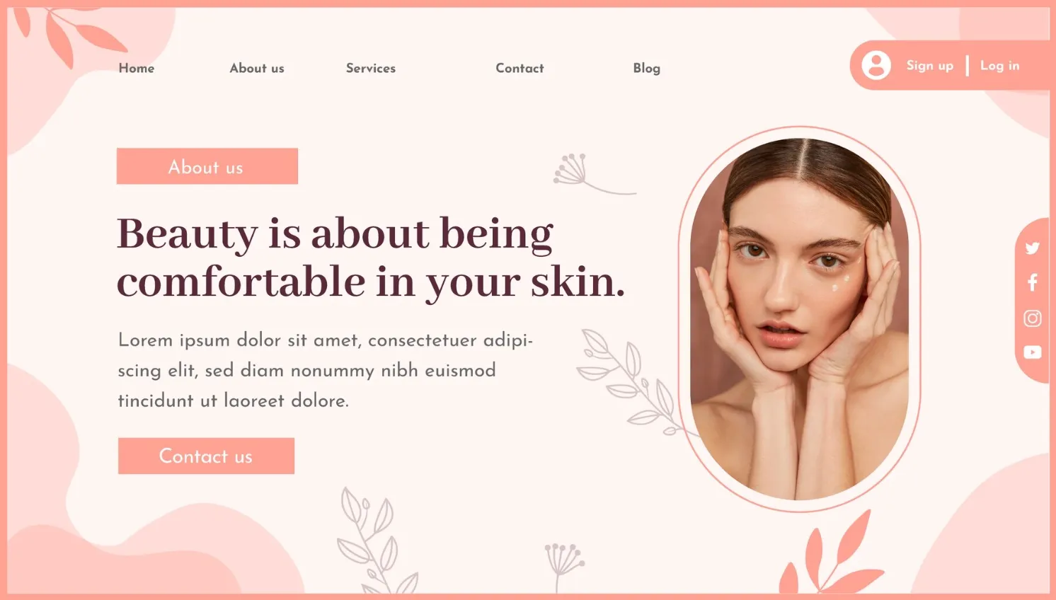
Task: Click the Log in link
Action: pos(1000,66)
